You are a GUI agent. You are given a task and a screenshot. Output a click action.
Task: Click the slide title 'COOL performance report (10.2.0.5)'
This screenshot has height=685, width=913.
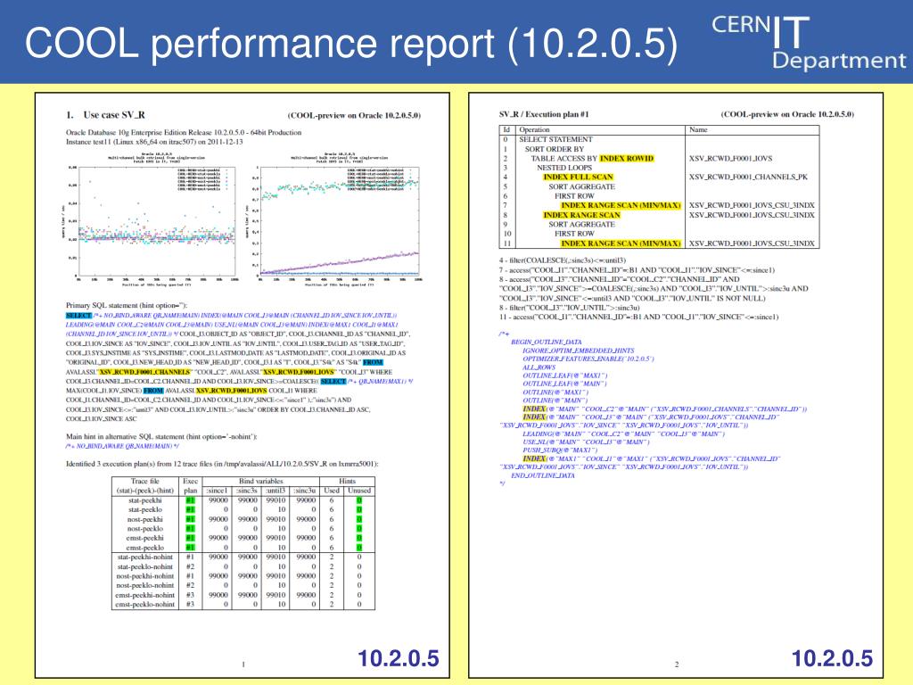[351, 44]
